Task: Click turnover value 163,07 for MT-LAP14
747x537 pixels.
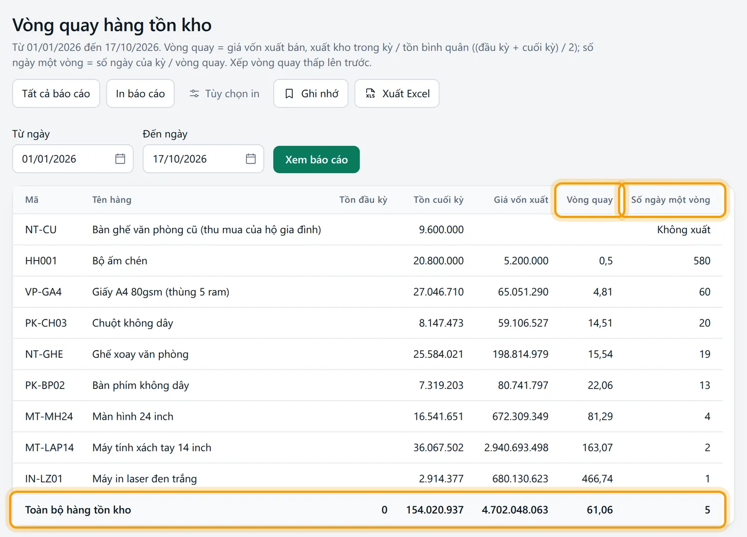Action: [597, 448]
